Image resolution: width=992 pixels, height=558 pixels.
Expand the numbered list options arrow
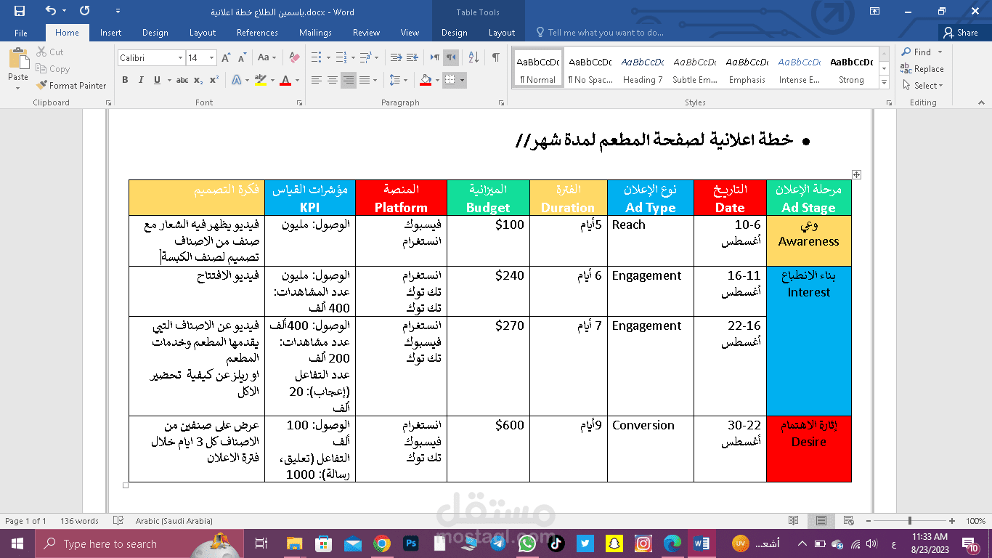(x=353, y=57)
